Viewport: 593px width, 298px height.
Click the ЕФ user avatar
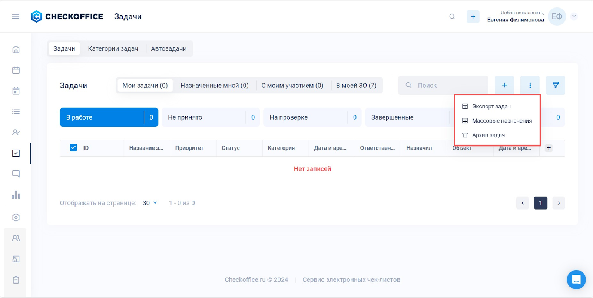click(557, 16)
